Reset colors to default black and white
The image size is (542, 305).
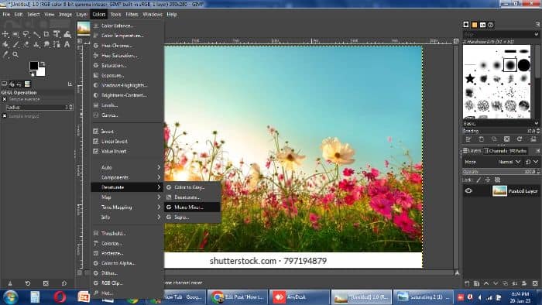(x=32, y=74)
